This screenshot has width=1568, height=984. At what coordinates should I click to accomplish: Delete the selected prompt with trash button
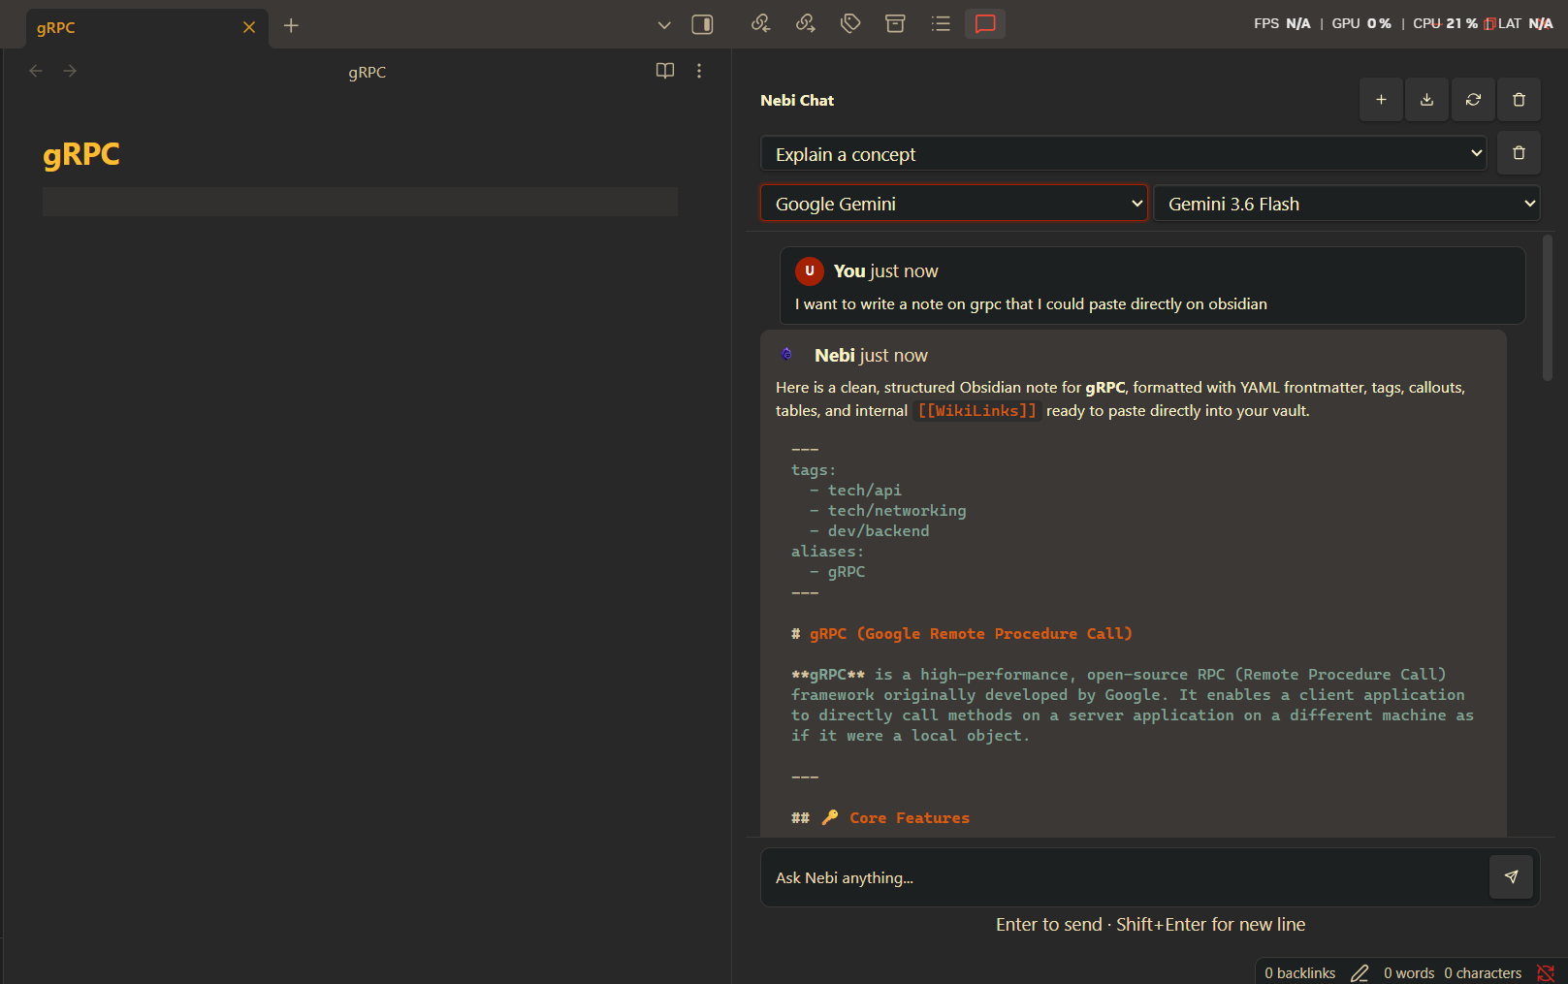click(1520, 153)
